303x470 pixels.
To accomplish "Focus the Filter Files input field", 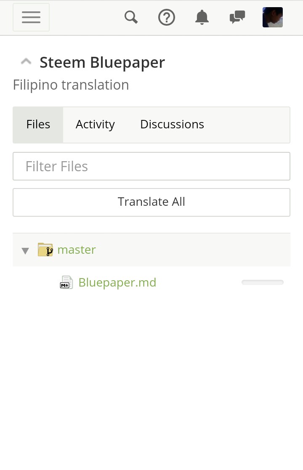I will click(x=151, y=166).
